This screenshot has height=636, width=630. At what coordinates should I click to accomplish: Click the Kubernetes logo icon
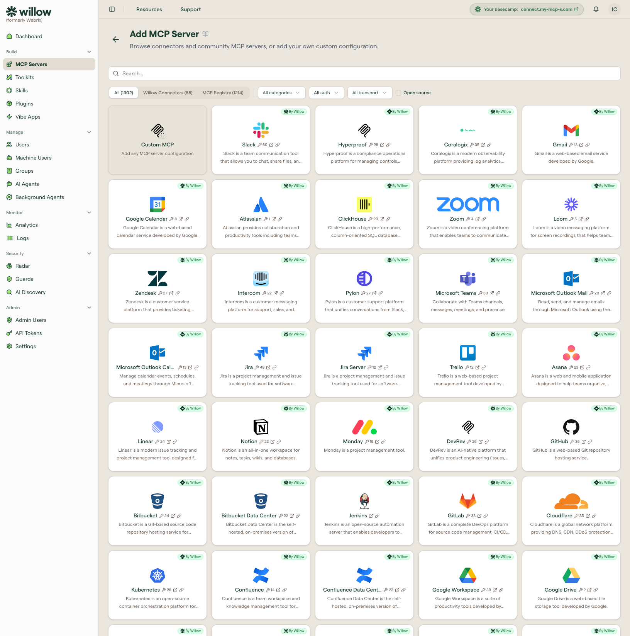point(157,575)
